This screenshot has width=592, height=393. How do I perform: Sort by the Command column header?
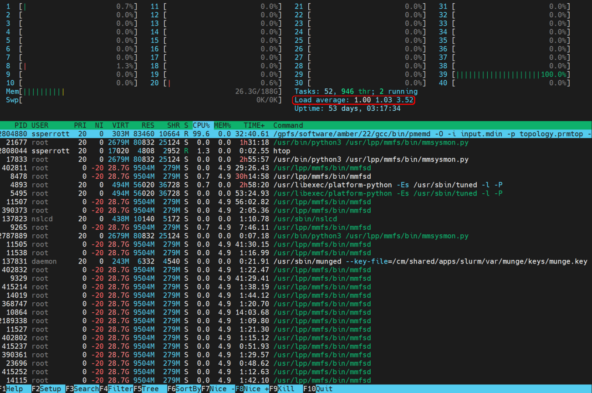288,125
